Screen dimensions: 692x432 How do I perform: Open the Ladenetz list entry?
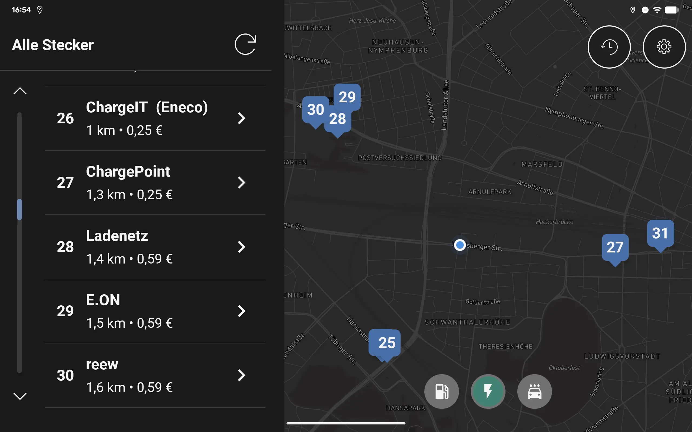click(x=155, y=247)
